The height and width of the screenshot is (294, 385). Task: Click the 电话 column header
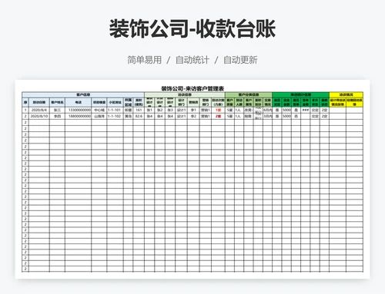click(x=79, y=102)
